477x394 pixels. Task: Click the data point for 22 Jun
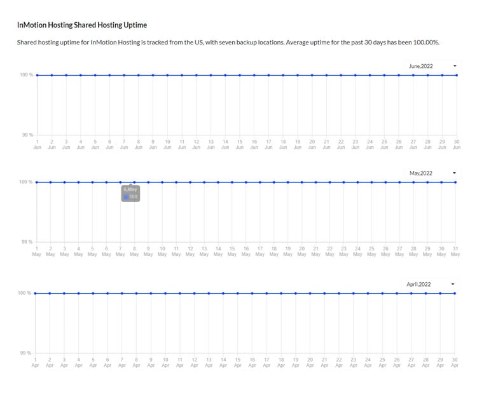341,75
